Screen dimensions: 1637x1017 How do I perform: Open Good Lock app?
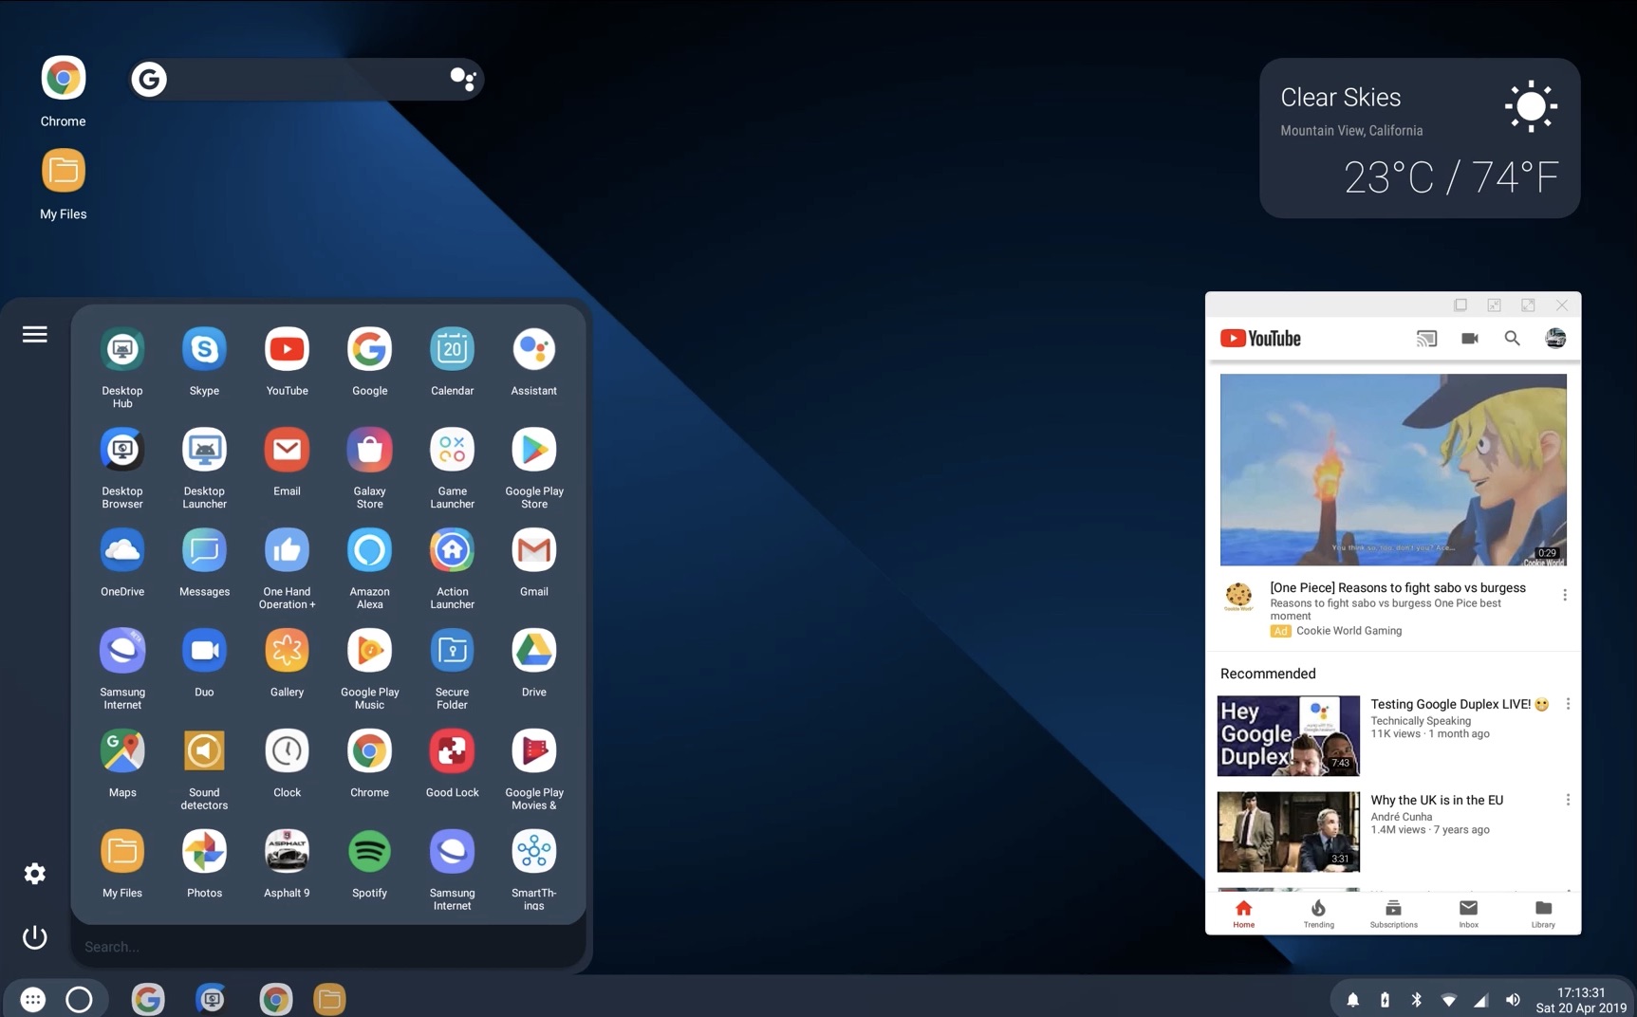tap(452, 751)
